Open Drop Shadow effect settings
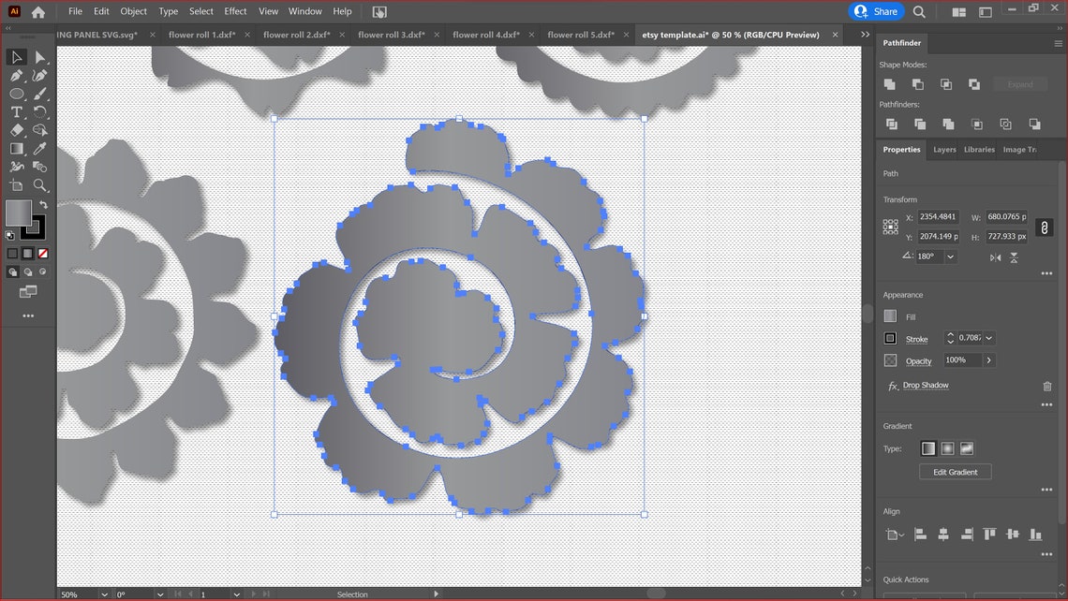The height and width of the screenshot is (601, 1068). point(925,385)
